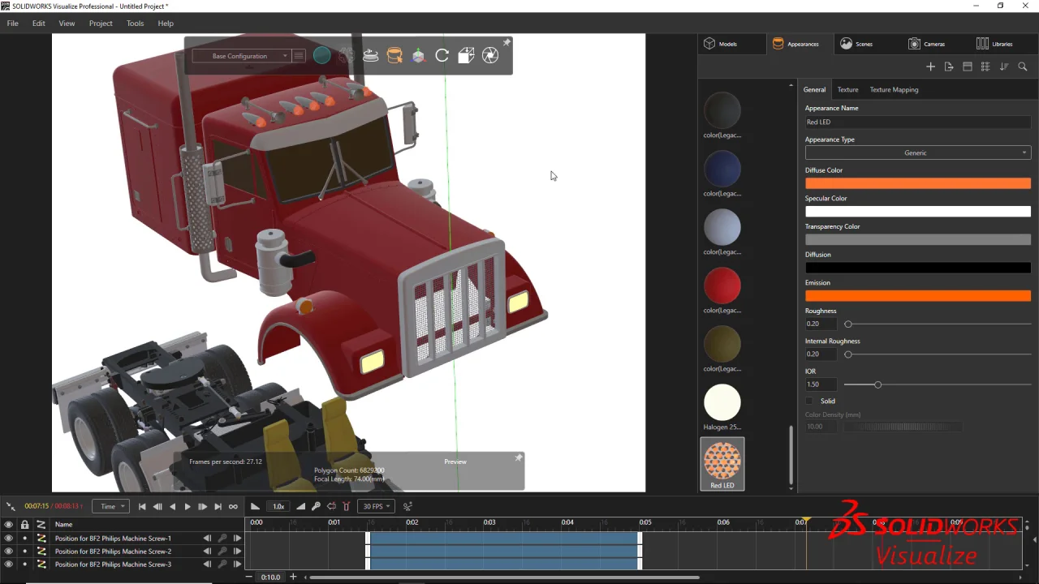Screen dimensions: 1039x584
Task: Select the appearance paint bucket tool
Action: click(394, 55)
